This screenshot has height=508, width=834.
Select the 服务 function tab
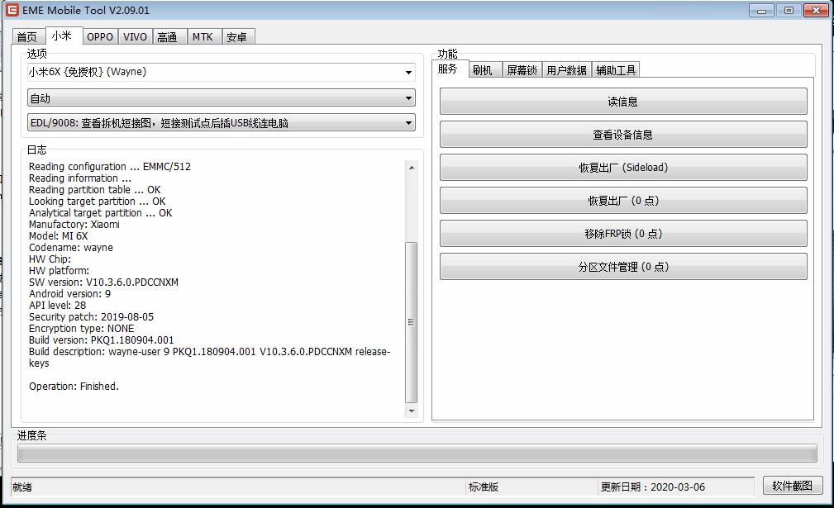(448, 69)
